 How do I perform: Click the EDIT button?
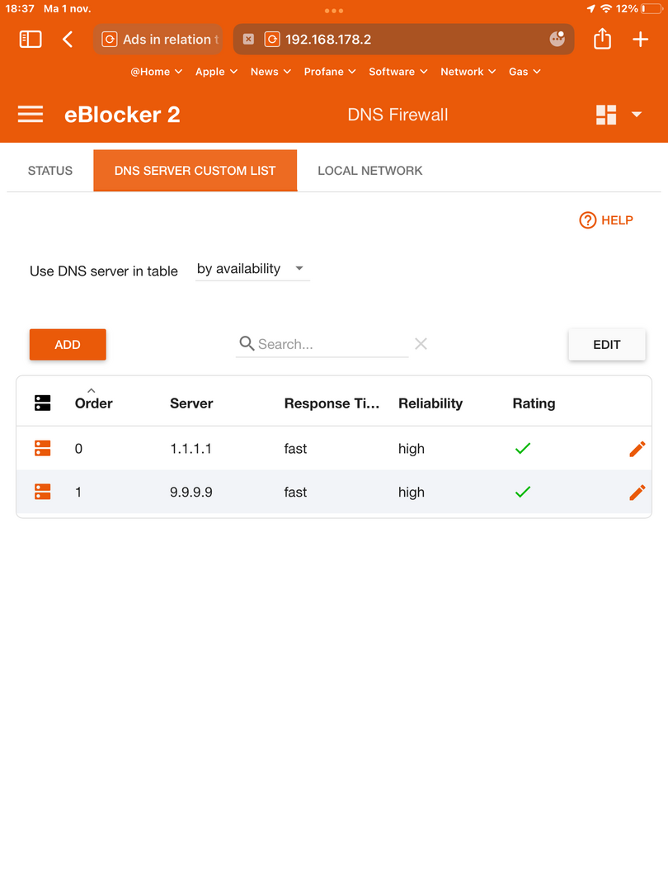(607, 344)
